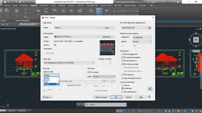The height and width of the screenshot is (113, 202).
Task: Choose Extents in What to plot list
Action: coord(50,80)
